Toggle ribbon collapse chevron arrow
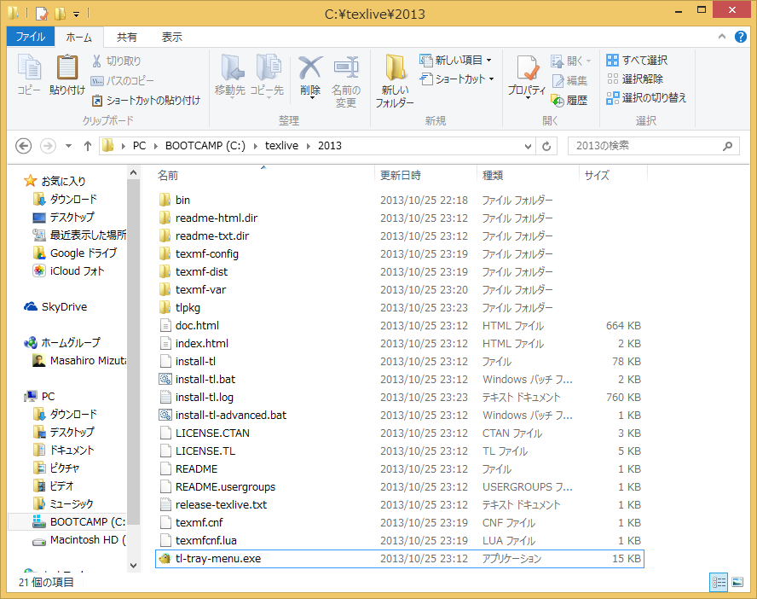The image size is (757, 599). [x=724, y=37]
